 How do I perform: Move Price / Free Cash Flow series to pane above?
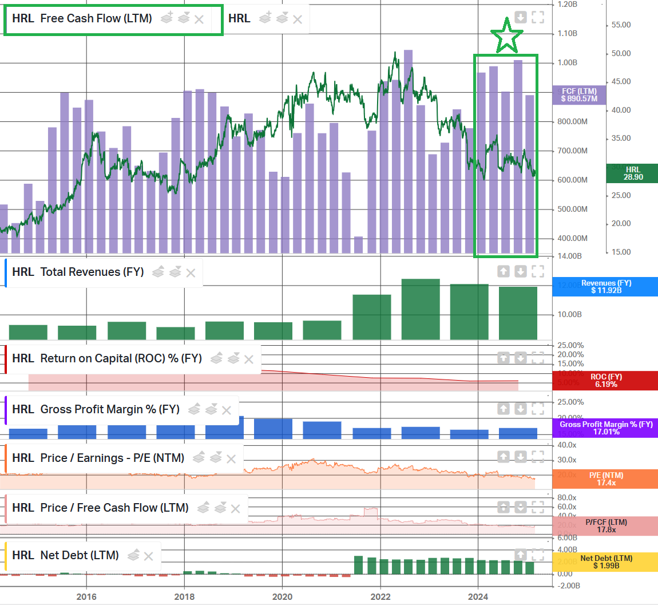(203, 508)
